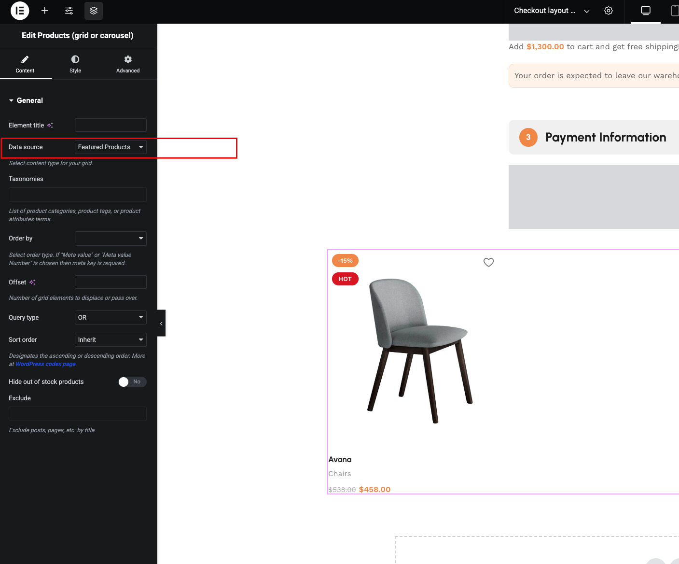
Task: Click the $538.00 original price
Action: coord(342,490)
